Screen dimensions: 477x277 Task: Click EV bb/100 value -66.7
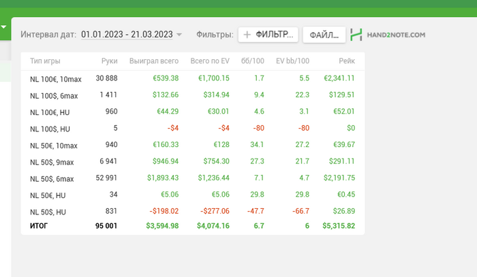(x=301, y=211)
